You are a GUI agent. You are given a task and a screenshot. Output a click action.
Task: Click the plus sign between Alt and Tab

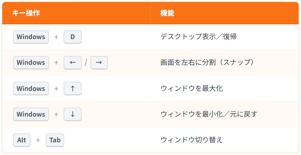pos(38,140)
